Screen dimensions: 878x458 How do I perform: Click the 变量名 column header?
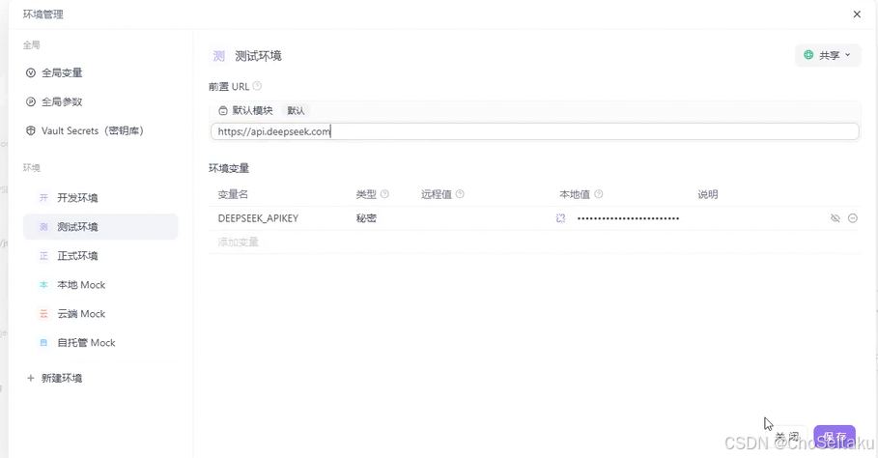coord(233,194)
